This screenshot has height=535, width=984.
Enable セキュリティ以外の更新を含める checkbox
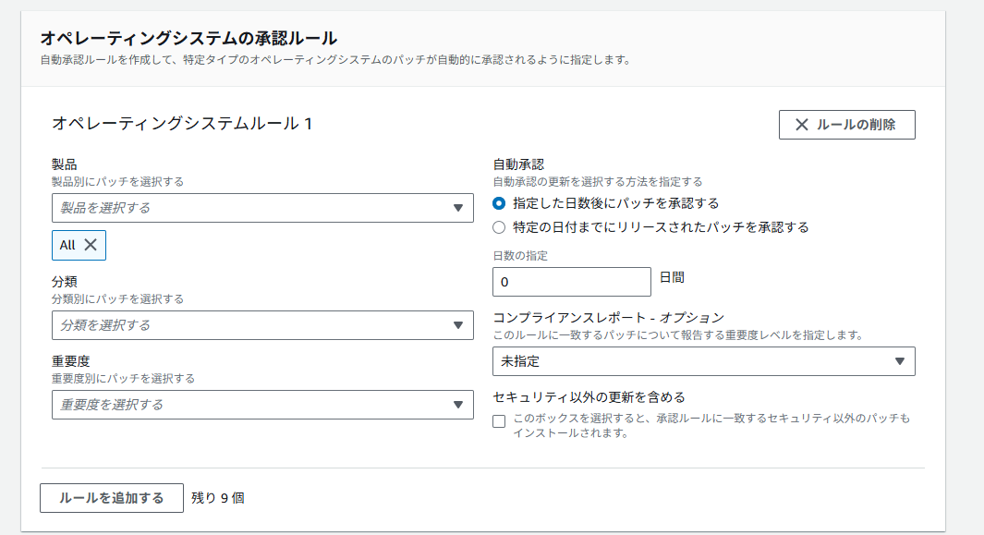[x=499, y=421]
